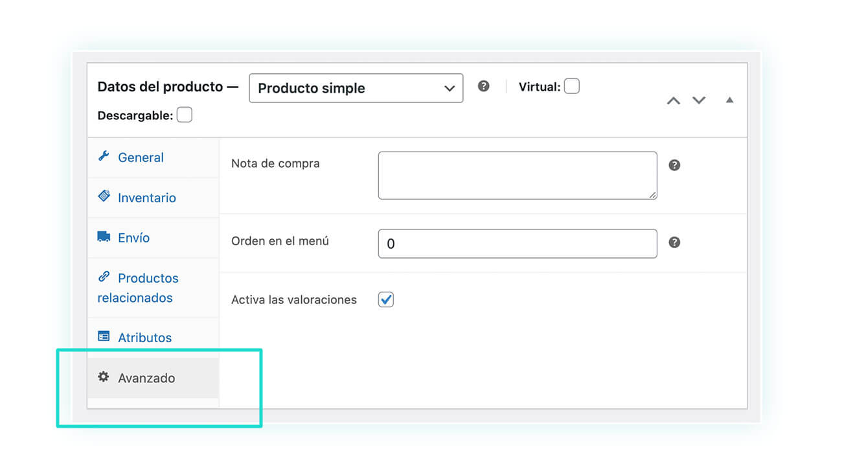Focus the Nota de compra text area
The width and height of the screenshot is (842, 464).
(x=518, y=176)
